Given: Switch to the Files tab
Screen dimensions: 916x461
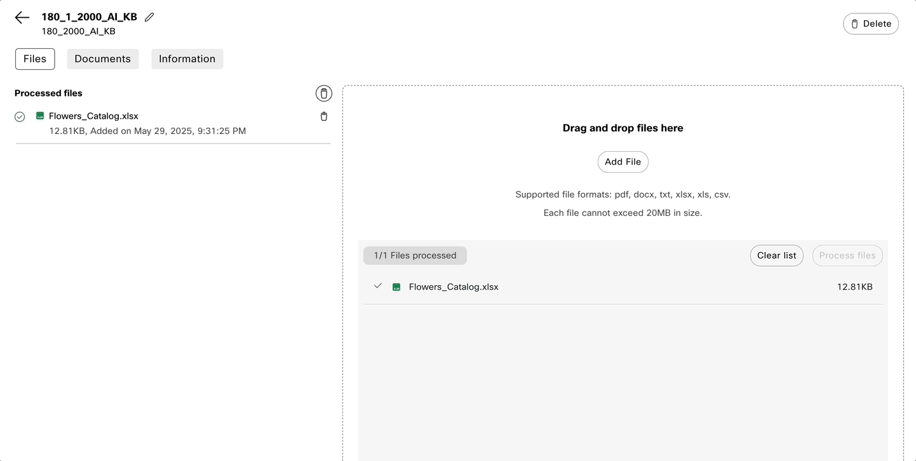Looking at the screenshot, I should tap(35, 59).
